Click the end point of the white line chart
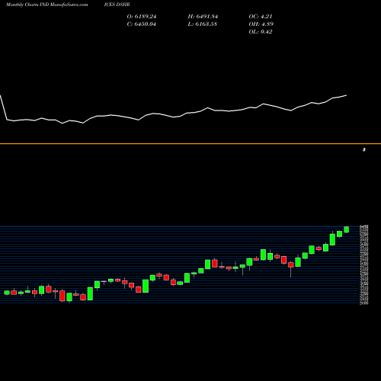 click(x=346, y=95)
